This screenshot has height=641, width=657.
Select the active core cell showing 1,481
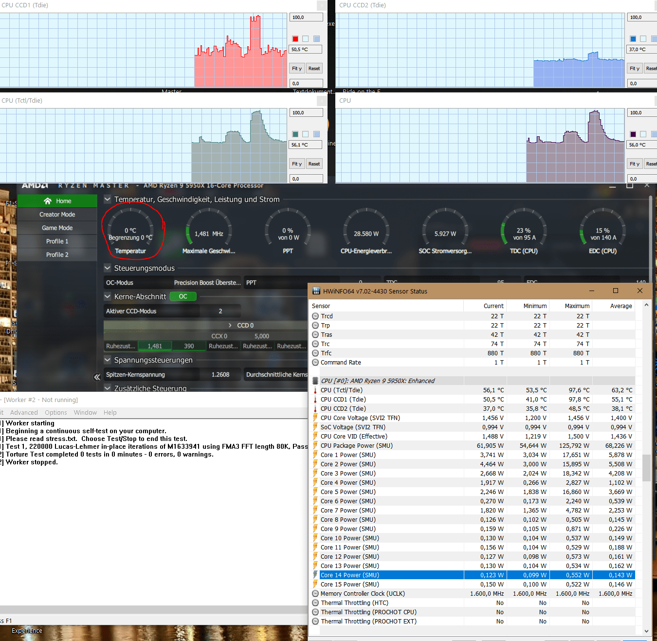[x=155, y=346]
